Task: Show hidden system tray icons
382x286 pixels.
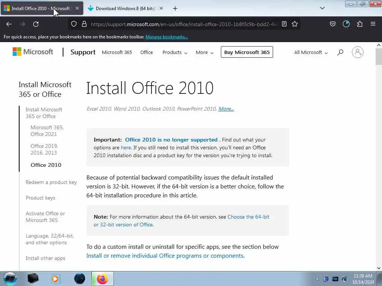Action: coord(317,279)
